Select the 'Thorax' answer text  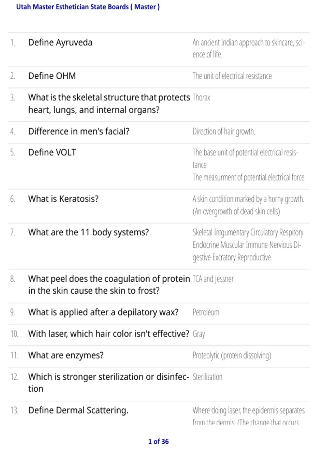tap(201, 97)
